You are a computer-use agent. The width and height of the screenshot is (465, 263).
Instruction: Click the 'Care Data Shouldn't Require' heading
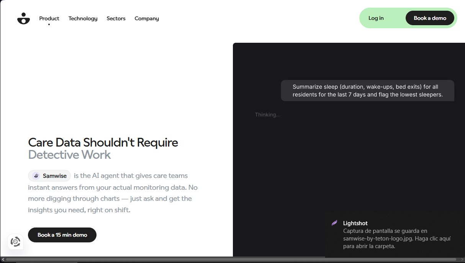click(103, 142)
